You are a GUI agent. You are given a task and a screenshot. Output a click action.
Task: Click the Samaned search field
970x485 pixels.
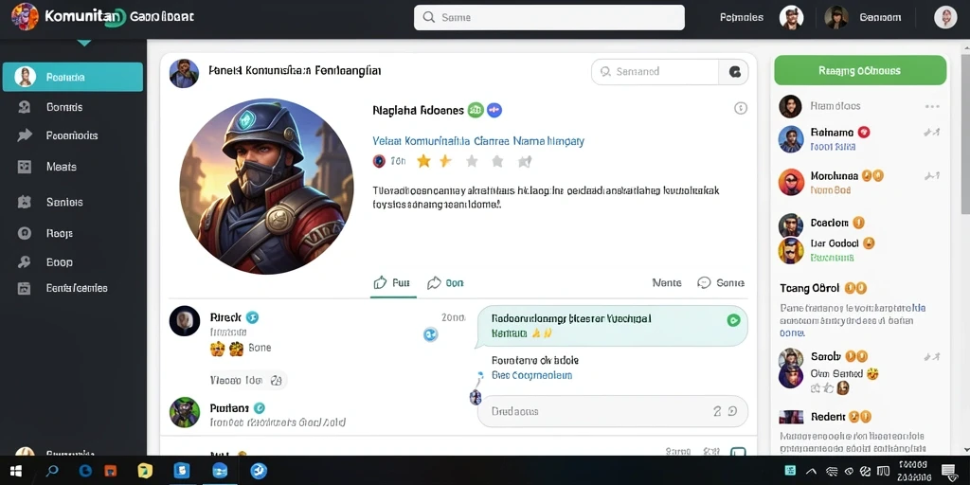[656, 72]
